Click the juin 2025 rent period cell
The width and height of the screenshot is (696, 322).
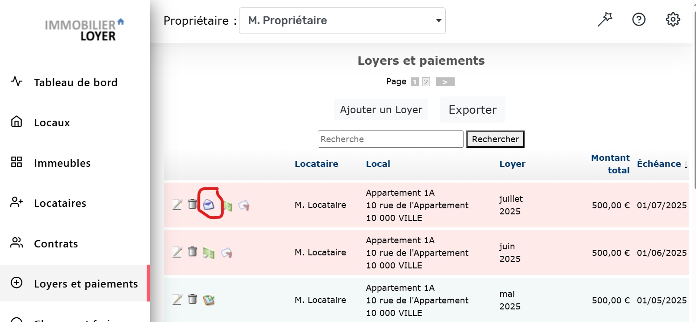[510, 253]
